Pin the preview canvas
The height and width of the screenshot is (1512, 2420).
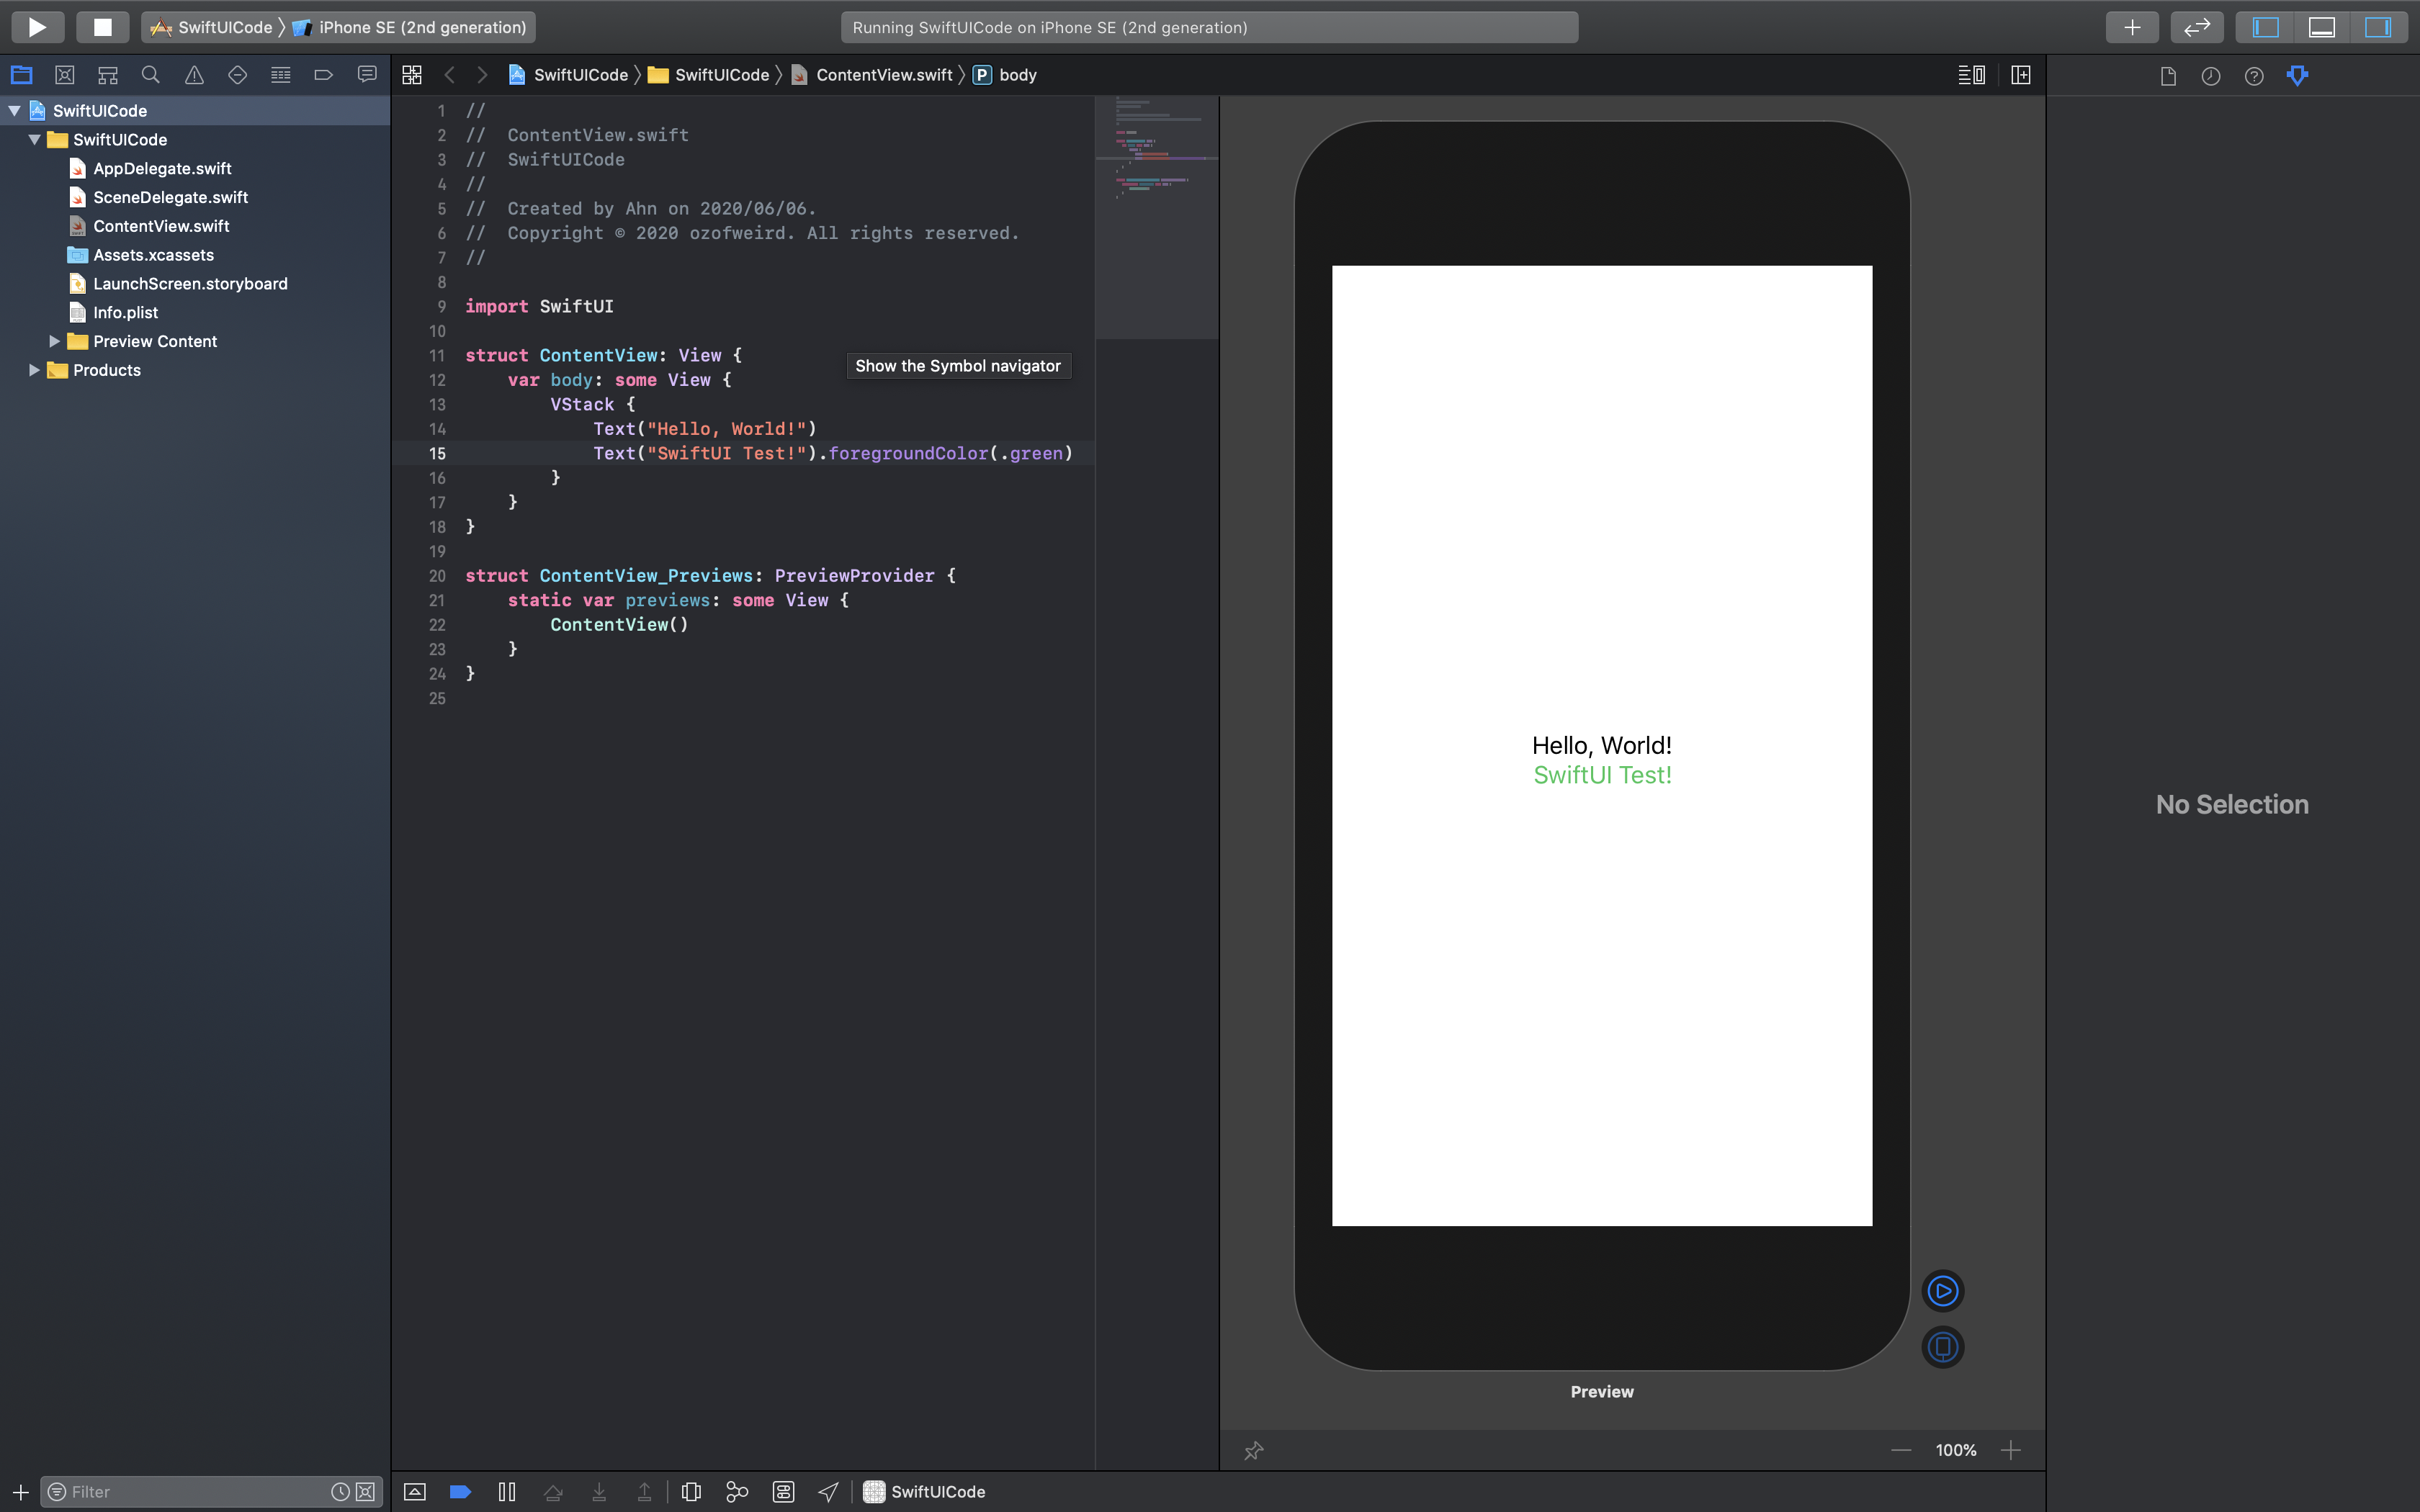1253,1450
